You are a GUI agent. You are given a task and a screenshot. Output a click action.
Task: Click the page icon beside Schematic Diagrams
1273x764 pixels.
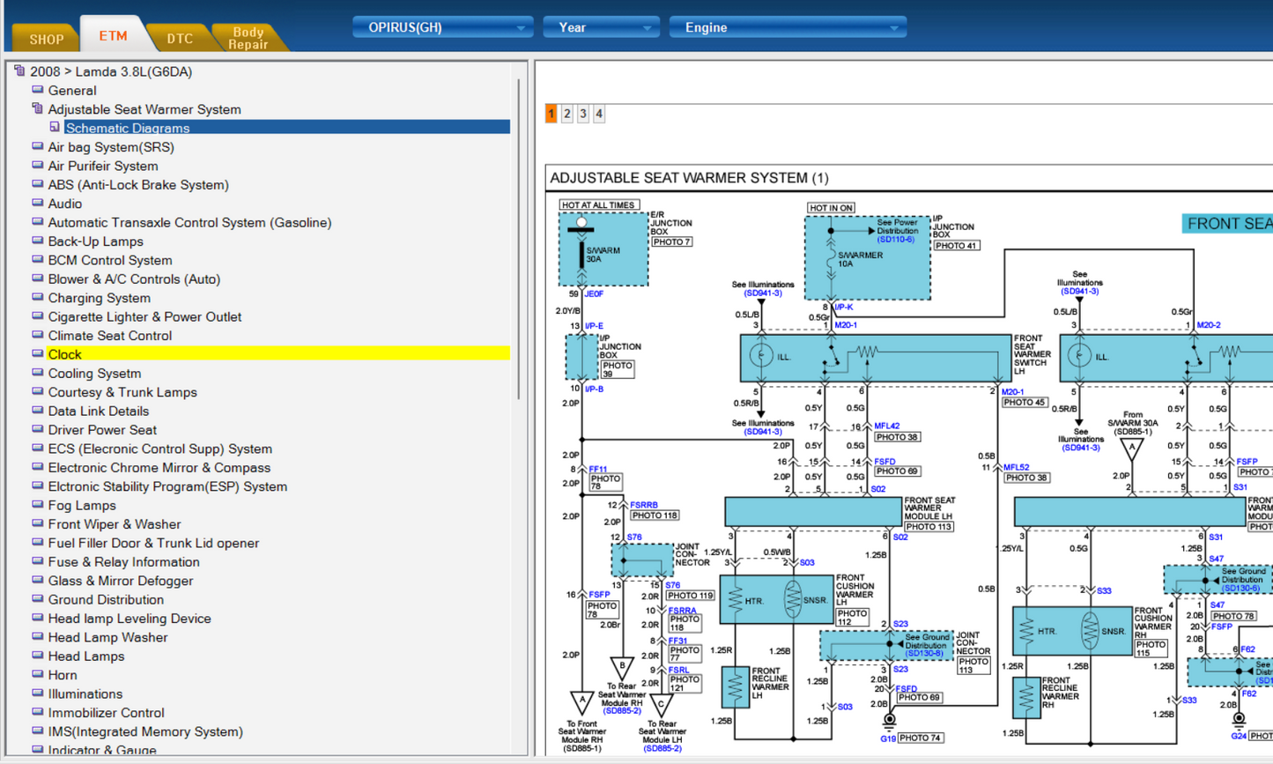click(x=55, y=127)
